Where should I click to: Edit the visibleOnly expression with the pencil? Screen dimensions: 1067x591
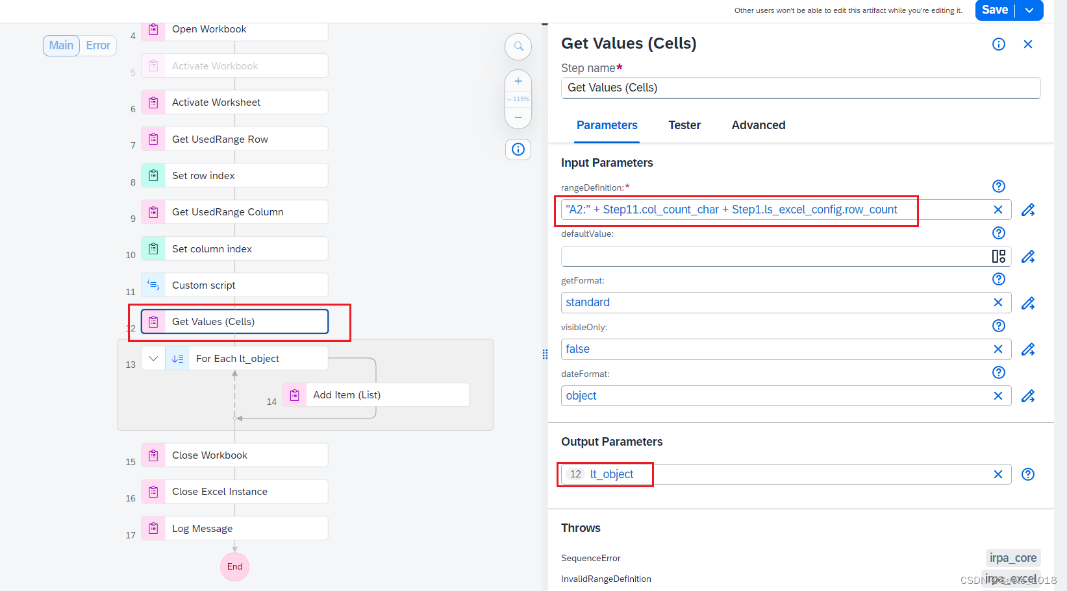point(1028,350)
